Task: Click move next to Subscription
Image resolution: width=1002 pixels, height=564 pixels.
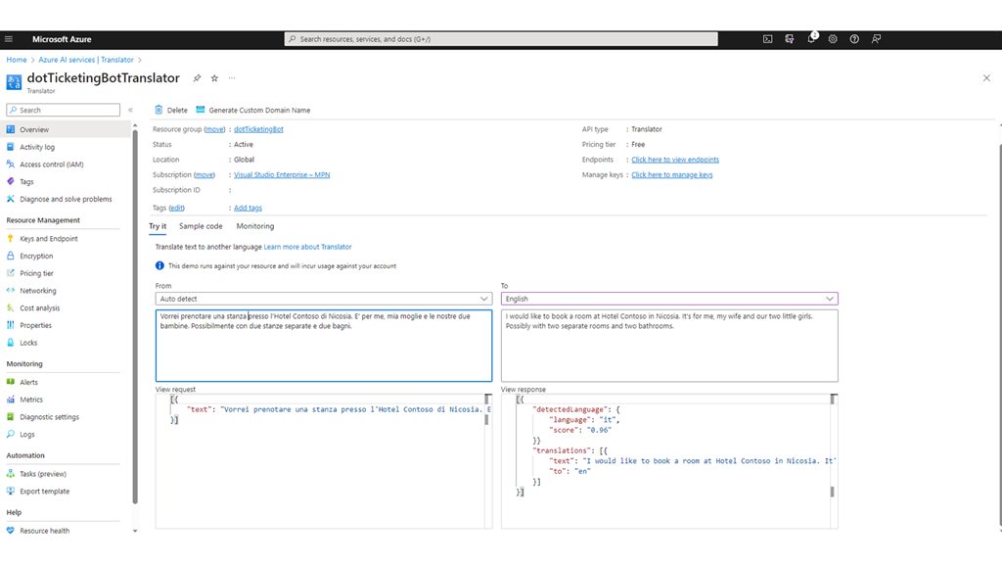Action: [x=205, y=174]
